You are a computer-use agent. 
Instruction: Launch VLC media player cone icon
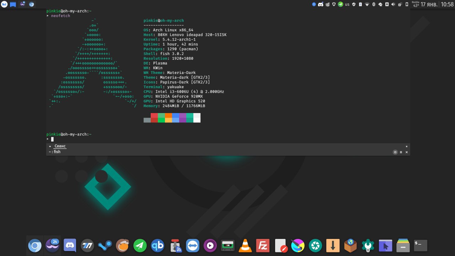point(245,246)
